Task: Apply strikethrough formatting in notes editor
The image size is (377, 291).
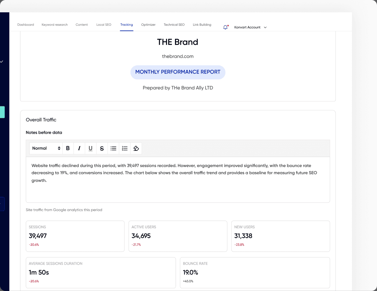Action: coord(102,148)
